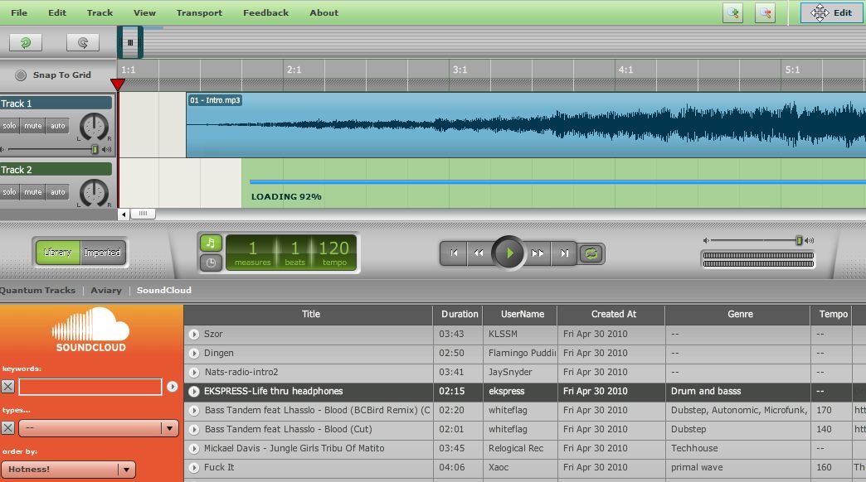Click the zoom out magnifier icon
The height and width of the screenshot is (482, 866).
765,12
